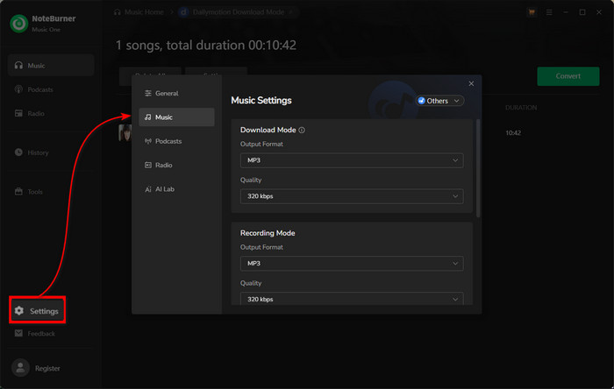The width and height of the screenshot is (614, 389).
Task: Click the Dailymotion 'd' icon
Action: click(x=183, y=12)
